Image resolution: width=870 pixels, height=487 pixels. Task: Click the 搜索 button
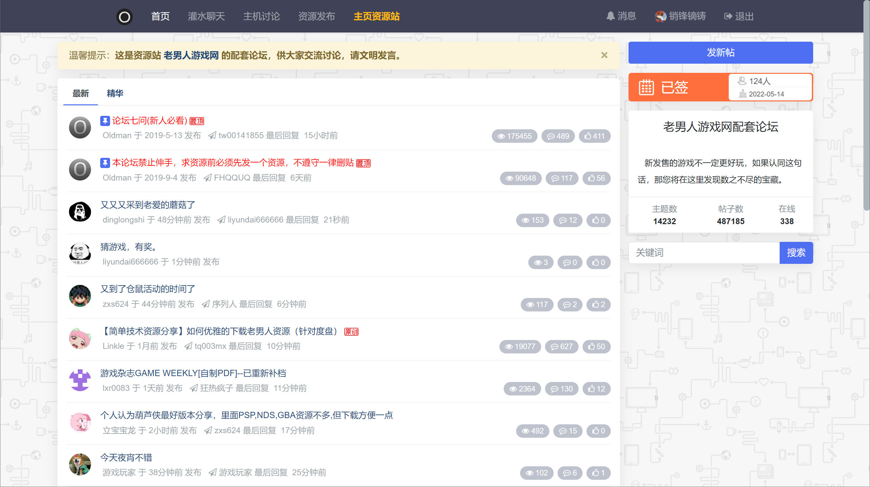(x=796, y=253)
